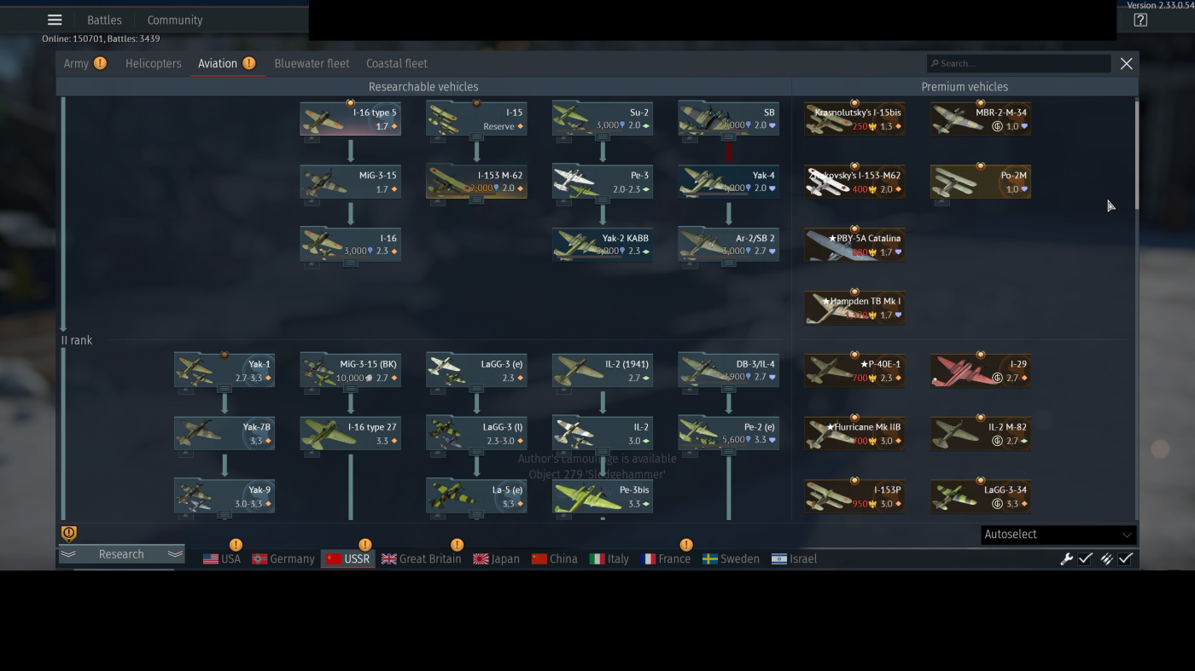The height and width of the screenshot is (671, 1195).
Task: Toggle the checkbox beside the wrench icon
Action: coord(1086,559)
